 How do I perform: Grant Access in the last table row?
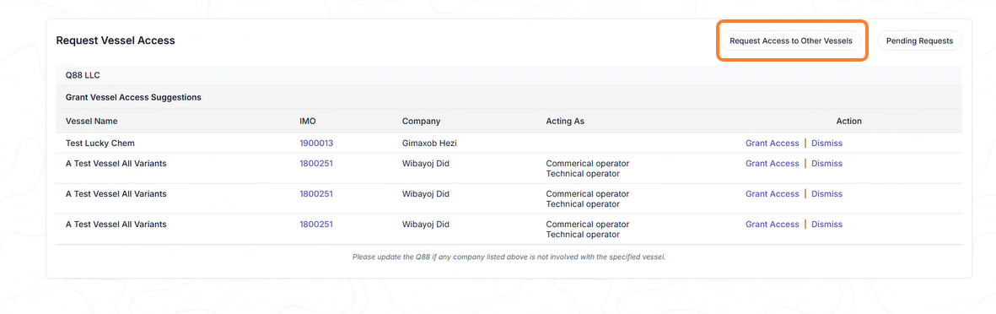click(772, 225)
